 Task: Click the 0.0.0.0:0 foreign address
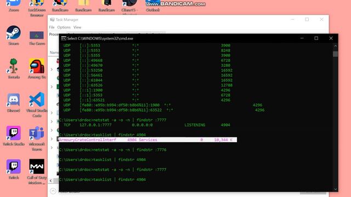pyautogui.click(x=142, y=125)
